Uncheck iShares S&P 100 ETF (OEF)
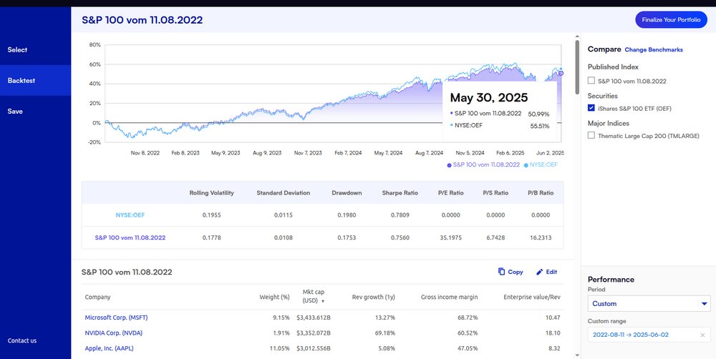 (591, 108)
